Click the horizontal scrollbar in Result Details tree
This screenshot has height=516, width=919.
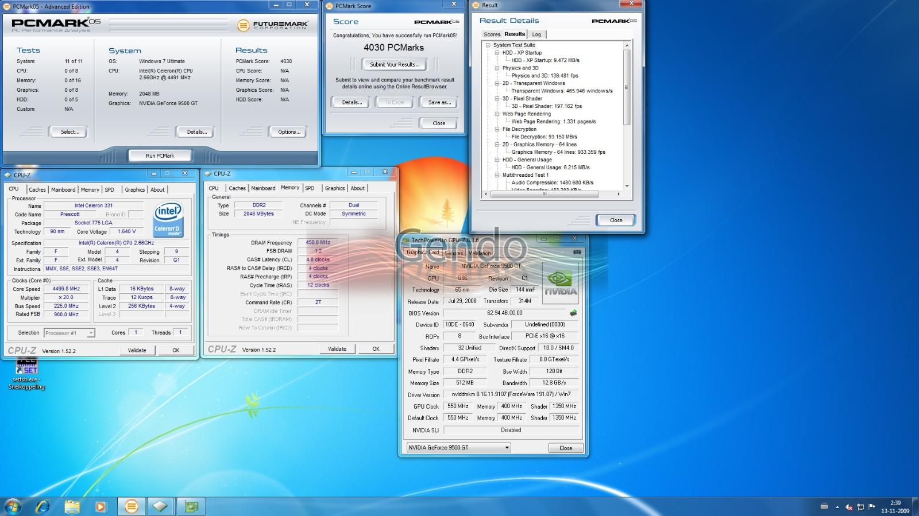point(545,194)
